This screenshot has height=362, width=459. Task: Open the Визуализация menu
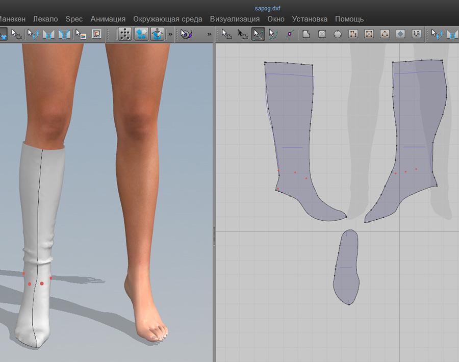click(x=235, y=19)
